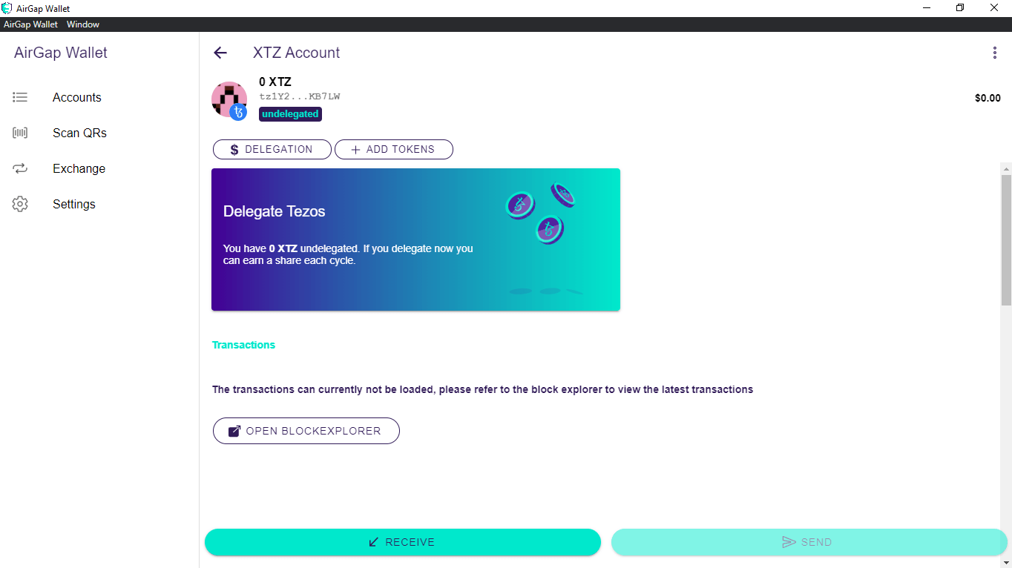Screen dimensions: 1012x568
Task: Click the XTZ Account page title
Action: [x=297, y=53]
